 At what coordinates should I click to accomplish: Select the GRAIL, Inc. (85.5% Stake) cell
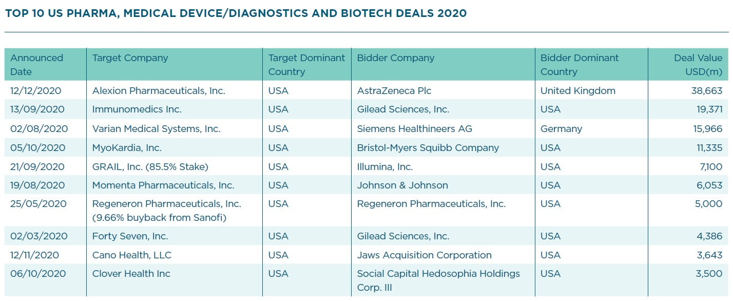point(150,167)
